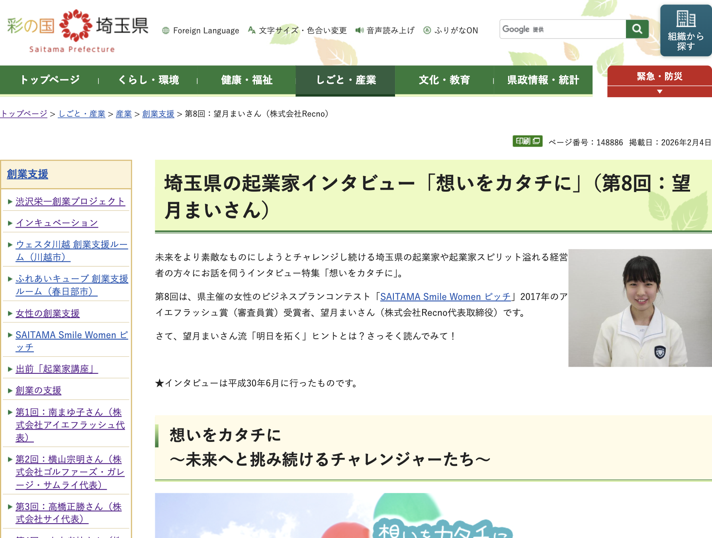This screenshot has width=712, height=538.
Task: Open しごと・産業 navigation menu
Action: [x=346, y=80]
